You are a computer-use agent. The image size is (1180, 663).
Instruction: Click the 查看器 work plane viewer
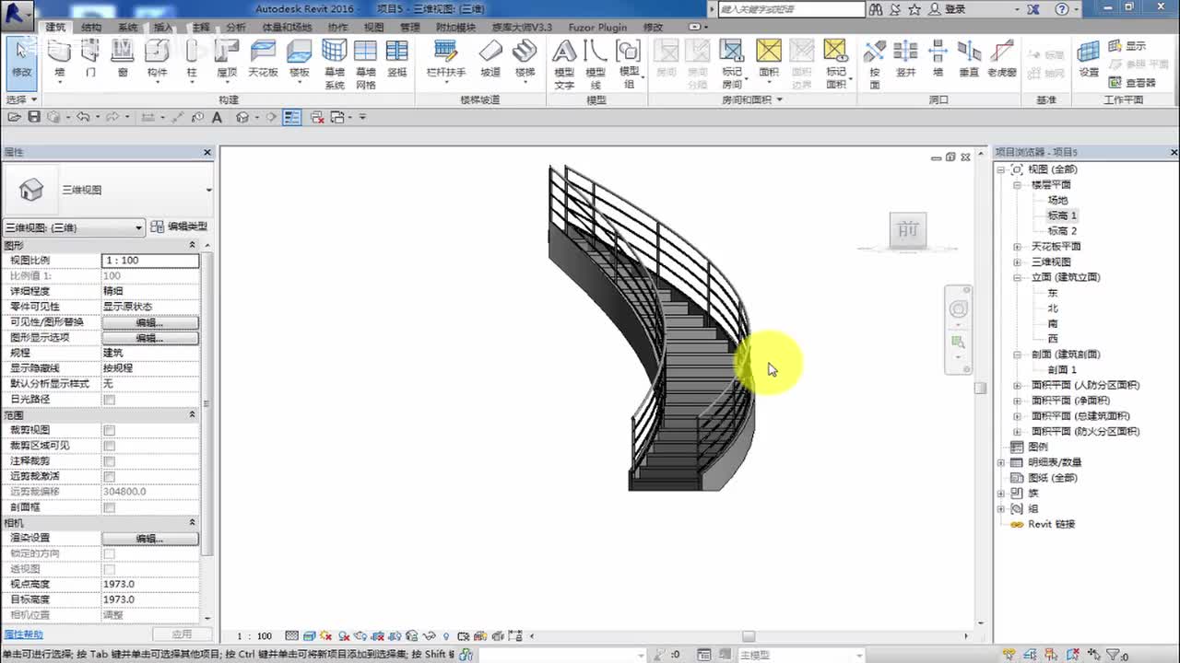(1131, 83)
